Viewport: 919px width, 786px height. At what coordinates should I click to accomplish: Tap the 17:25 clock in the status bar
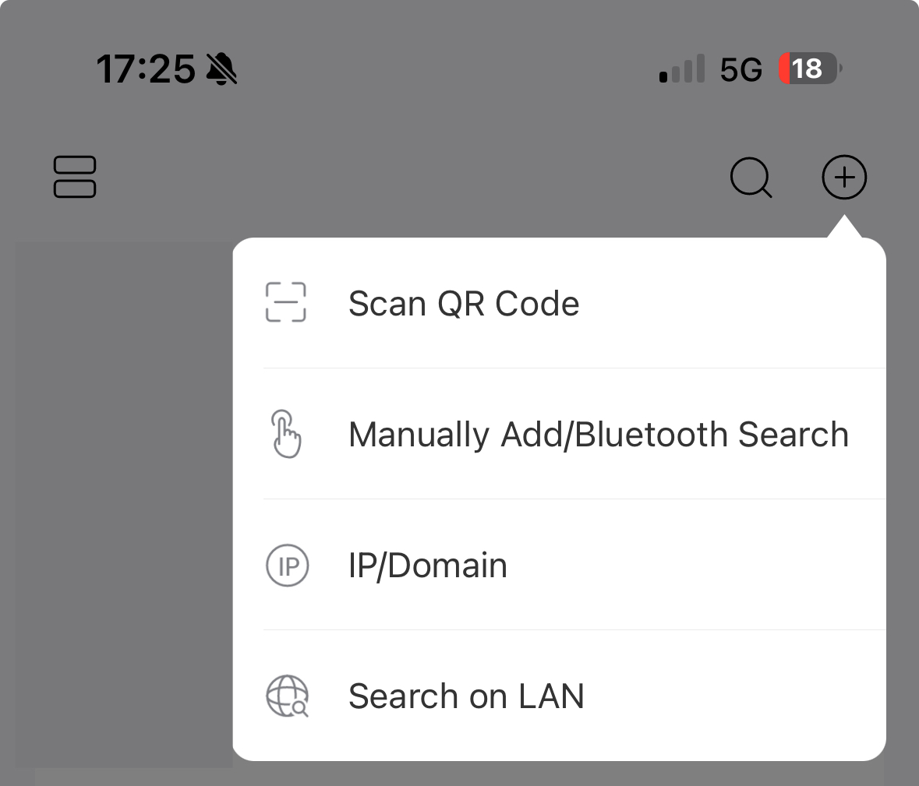pos(146,69)
